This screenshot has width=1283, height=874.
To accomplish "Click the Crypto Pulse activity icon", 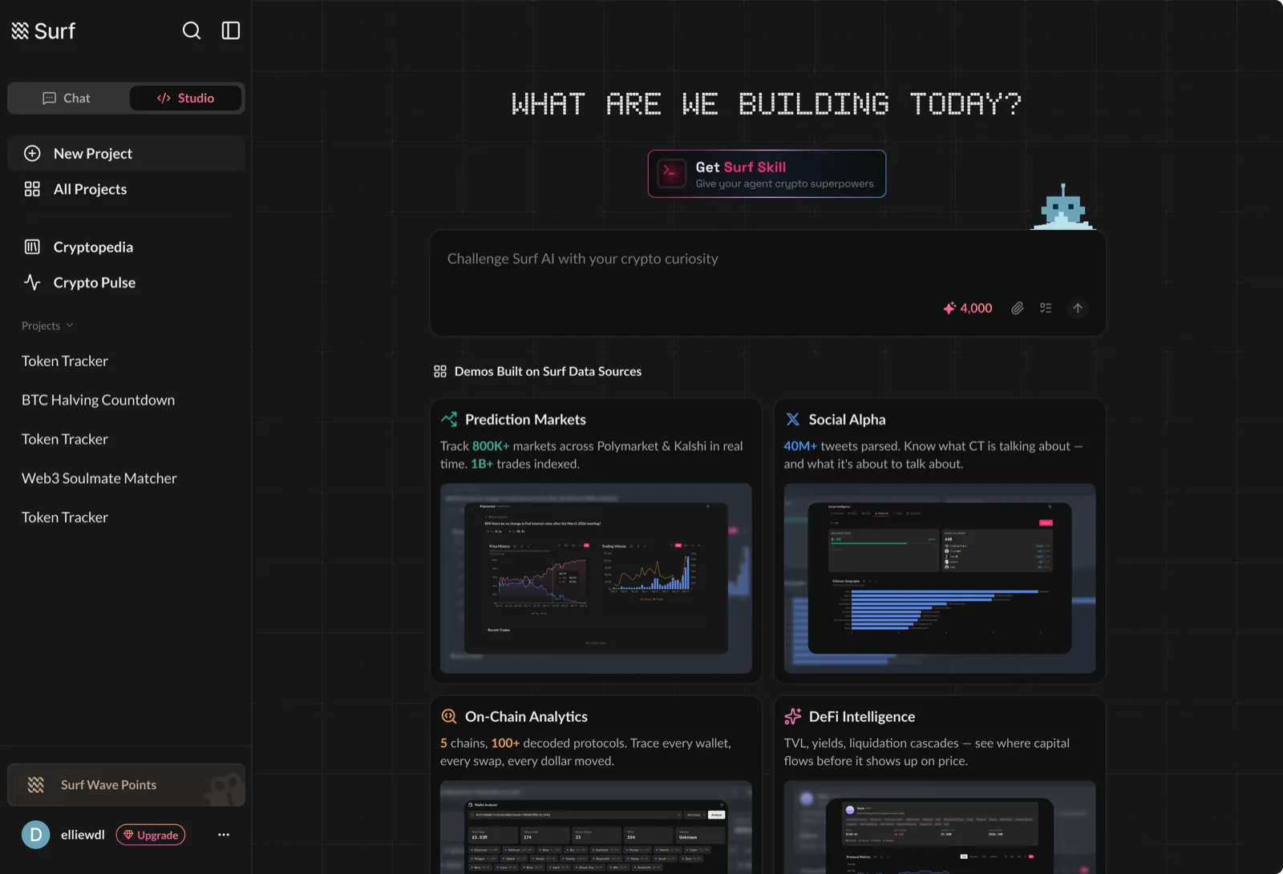I will [32, 282].
